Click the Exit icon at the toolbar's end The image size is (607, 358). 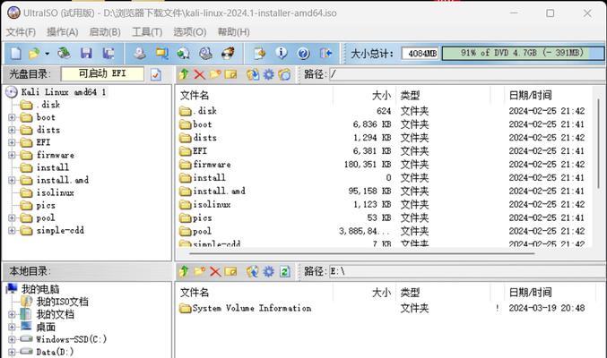(x=326, y=53)
